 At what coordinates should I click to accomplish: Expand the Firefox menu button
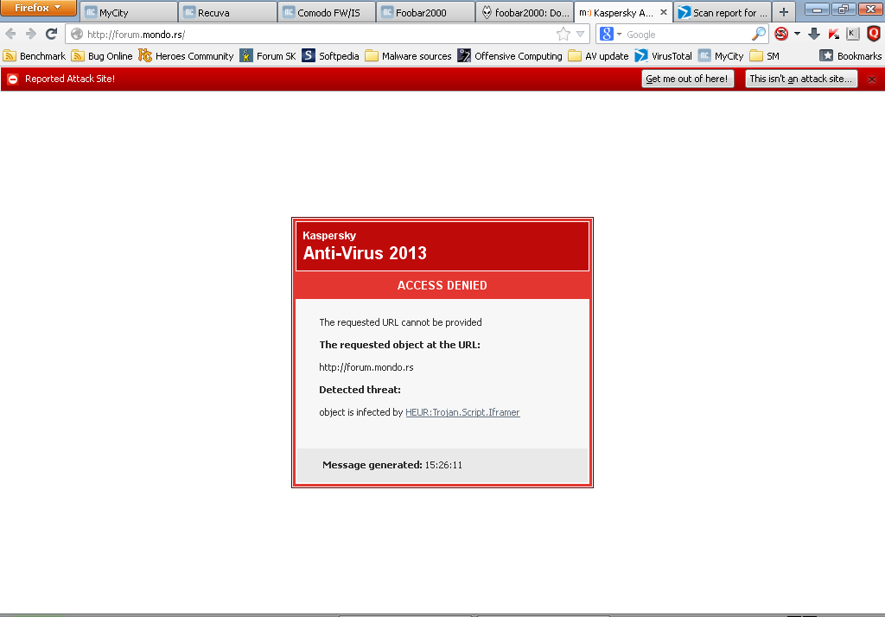tap(38, 8)
